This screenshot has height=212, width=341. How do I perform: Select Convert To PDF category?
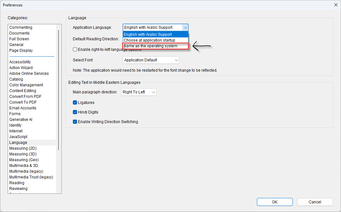[x=23, y=102]
